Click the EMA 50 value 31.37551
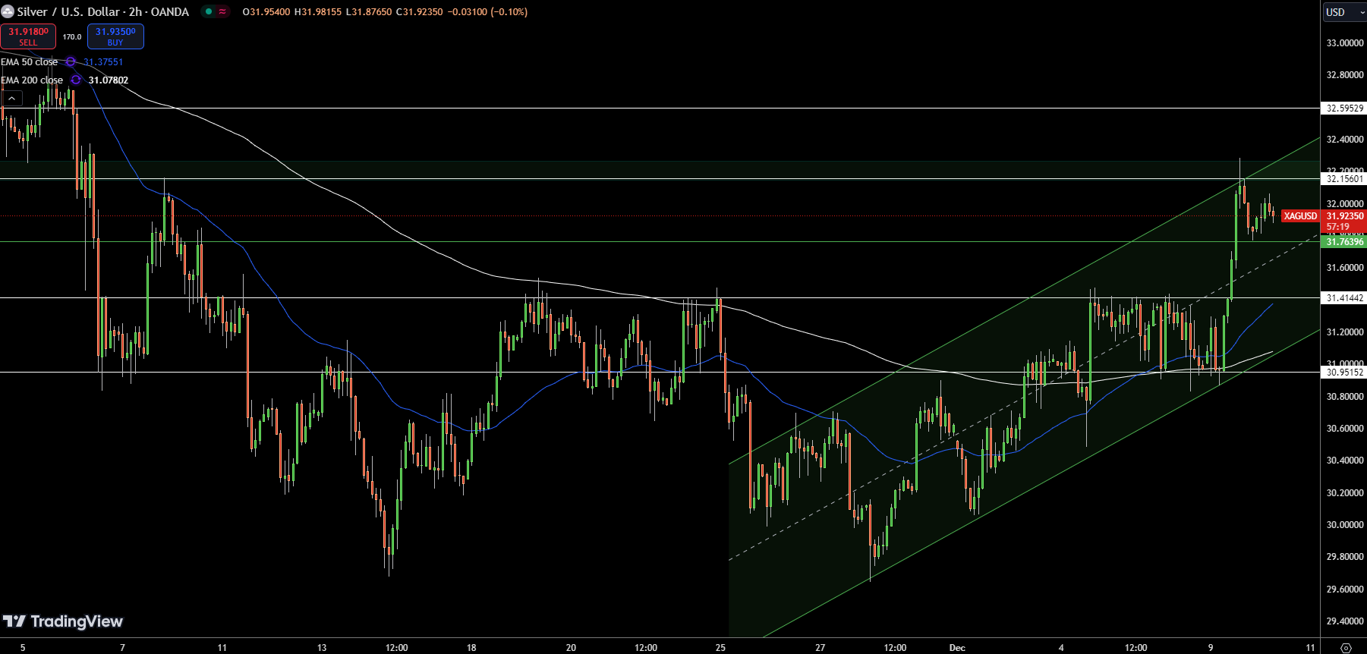This screenshot has height=654, width=1367. click(103, 62)
